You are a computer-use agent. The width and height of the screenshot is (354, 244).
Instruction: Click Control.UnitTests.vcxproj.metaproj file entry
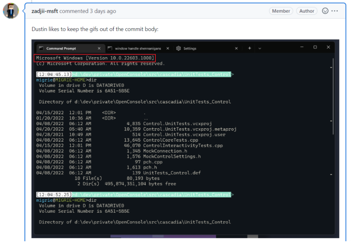(x=190, y=129)
